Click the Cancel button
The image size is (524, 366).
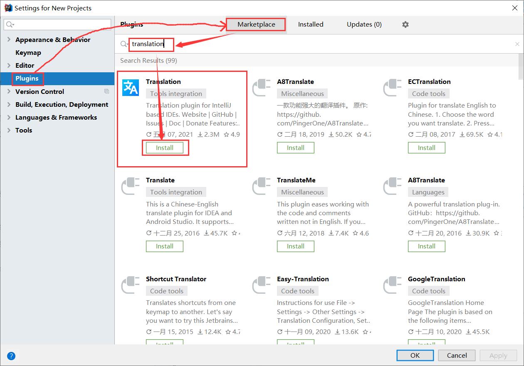tap(457, 355)
